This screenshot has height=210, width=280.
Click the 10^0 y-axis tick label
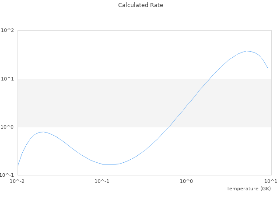click(7, 127)
